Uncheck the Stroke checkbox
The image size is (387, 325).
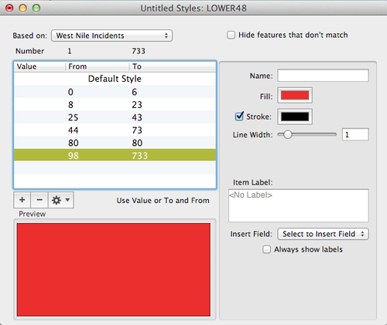pos(239,117)
